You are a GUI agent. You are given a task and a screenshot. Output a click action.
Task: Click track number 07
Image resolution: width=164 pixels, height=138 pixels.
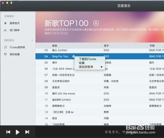[46, 75]
